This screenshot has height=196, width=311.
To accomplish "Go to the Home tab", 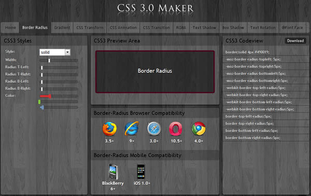I will (10, 27).
